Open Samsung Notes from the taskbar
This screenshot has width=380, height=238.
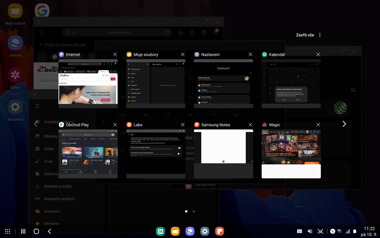coord(219,231)
